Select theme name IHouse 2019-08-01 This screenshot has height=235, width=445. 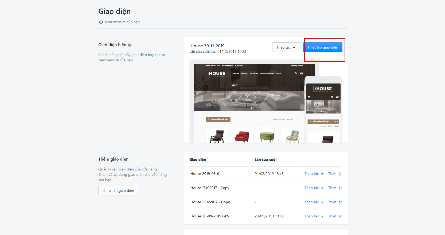click(x=205, y=174)
